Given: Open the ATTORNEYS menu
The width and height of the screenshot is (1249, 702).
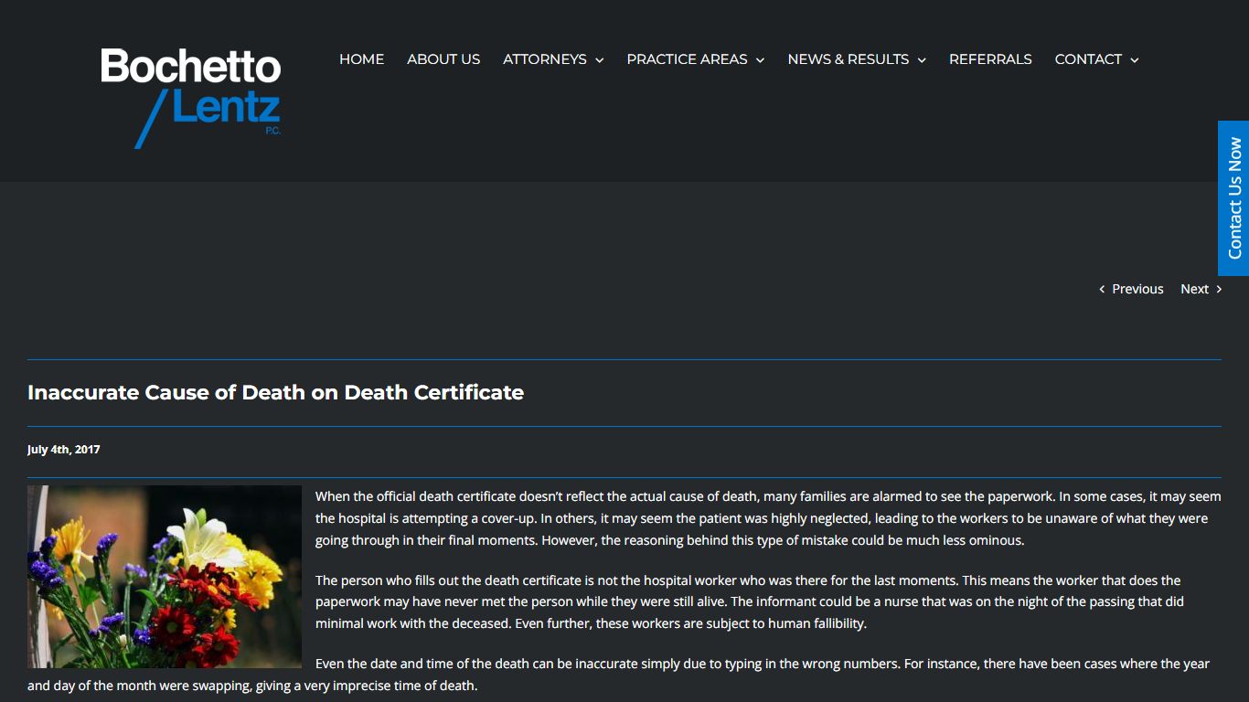Looking at the screenshot, I should pyautogui.click(x=545, y=59).
